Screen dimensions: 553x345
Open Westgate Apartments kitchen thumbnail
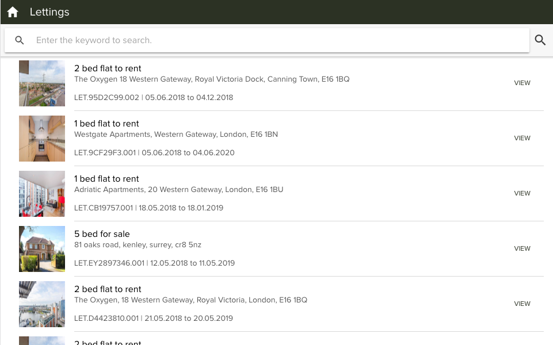(42, 139)
